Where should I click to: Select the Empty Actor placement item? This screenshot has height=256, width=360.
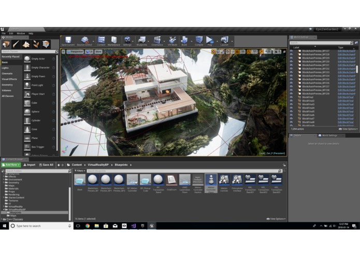pos(39,59)
